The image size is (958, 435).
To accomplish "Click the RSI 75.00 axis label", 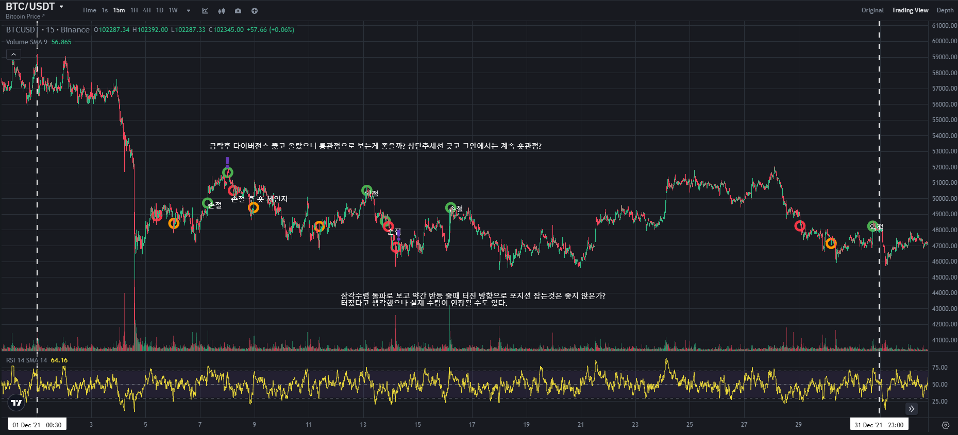I will click(x=940, y=368).
